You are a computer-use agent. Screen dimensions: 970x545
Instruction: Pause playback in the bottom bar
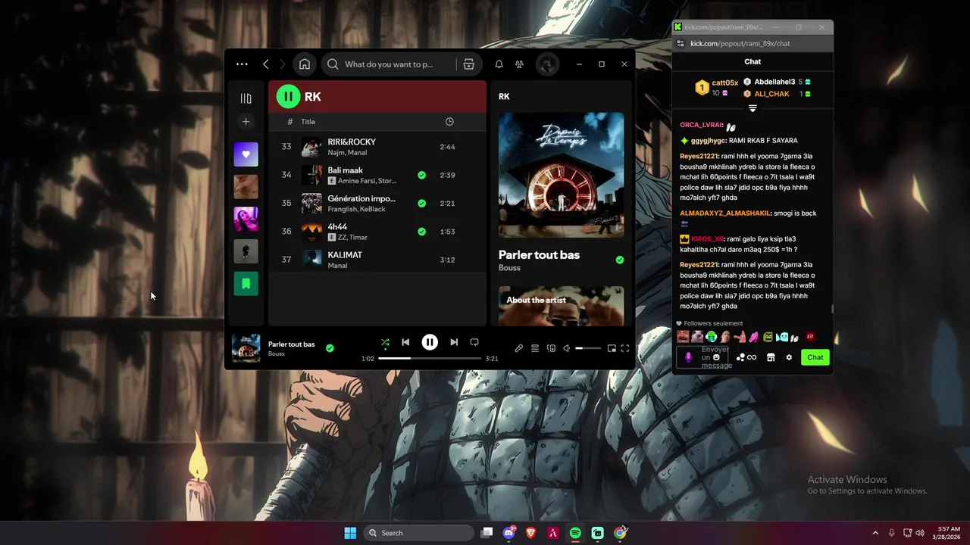pyautogui.click(x=430, y=342)
